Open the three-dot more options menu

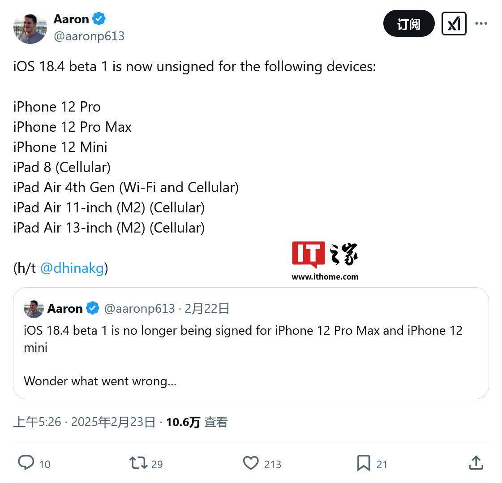pyautogui.click(x=481, y=23)
